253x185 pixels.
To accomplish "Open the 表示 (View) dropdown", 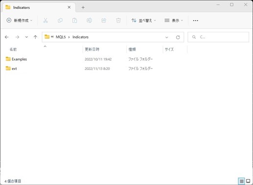I will click(x=174, y=21).
